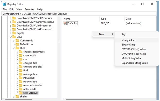160x101 pixels.
Task: Expand the DownlWithIDM.VLinkProcessor.1 key
Action: pyautogui.click(x=11, y=30)
